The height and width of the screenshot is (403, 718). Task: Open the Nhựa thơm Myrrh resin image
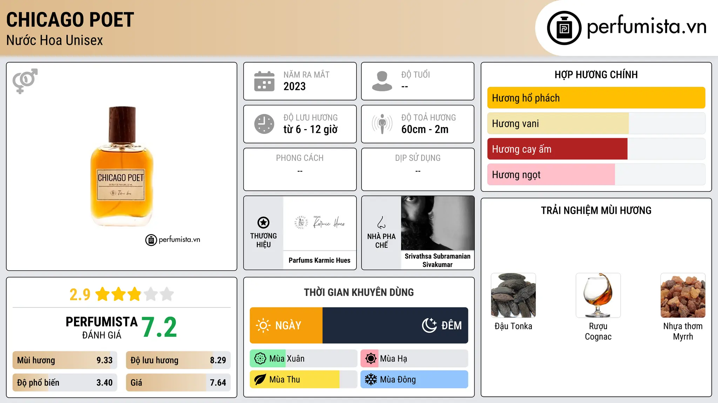(x=683, y=295)
